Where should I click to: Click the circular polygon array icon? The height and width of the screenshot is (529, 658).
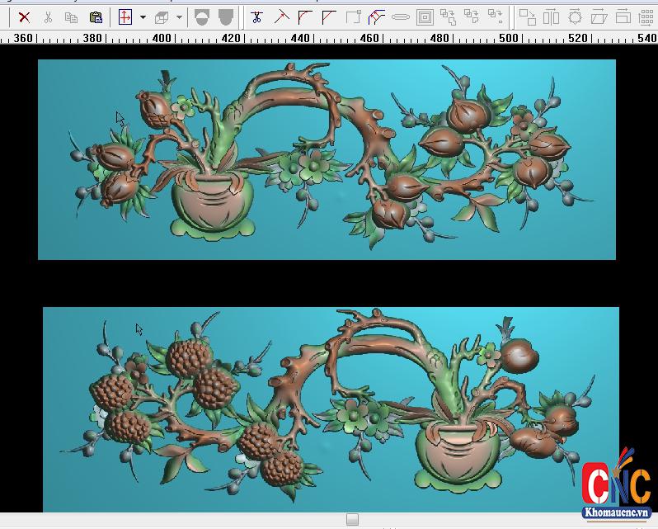click(575, 17)
